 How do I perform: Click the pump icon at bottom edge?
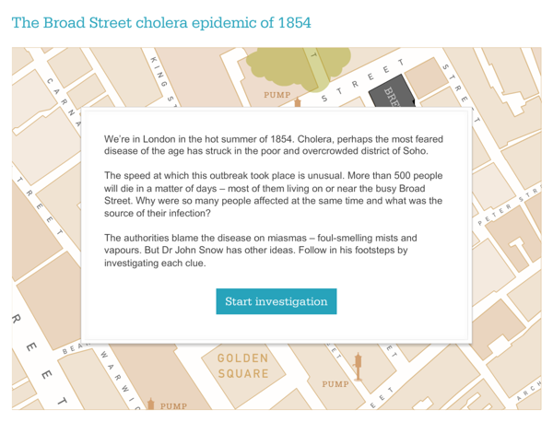click(151, 404)
